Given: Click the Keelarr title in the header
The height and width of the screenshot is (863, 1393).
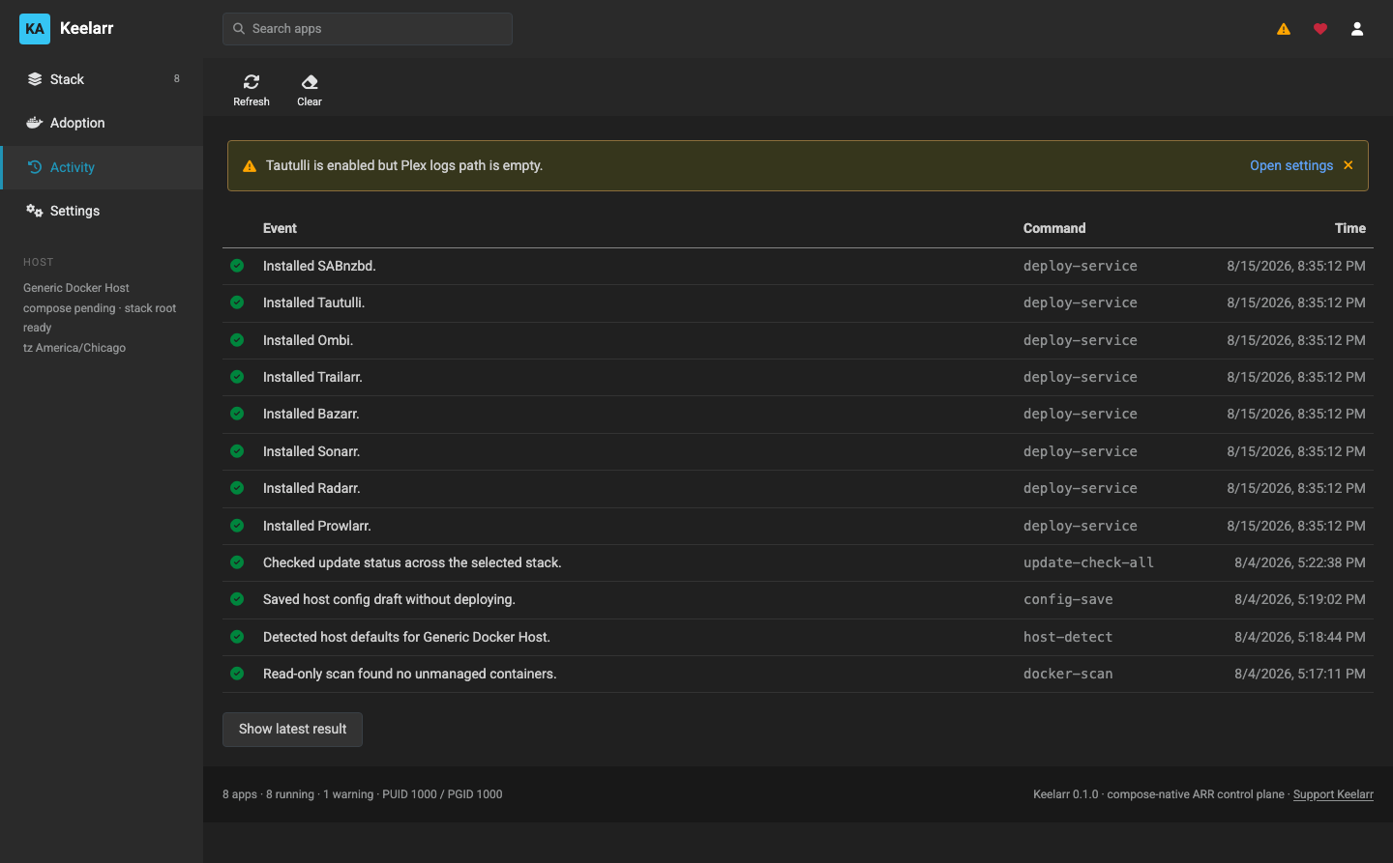Looking at the screenshot, I should 87,28.
